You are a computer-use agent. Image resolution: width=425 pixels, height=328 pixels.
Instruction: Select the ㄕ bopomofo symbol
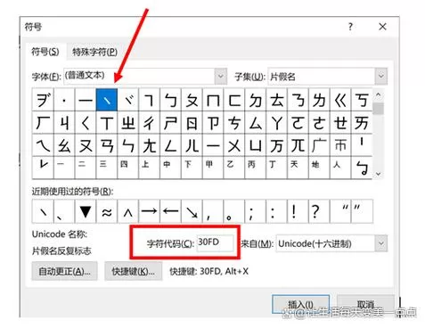[x=170, y=122]
